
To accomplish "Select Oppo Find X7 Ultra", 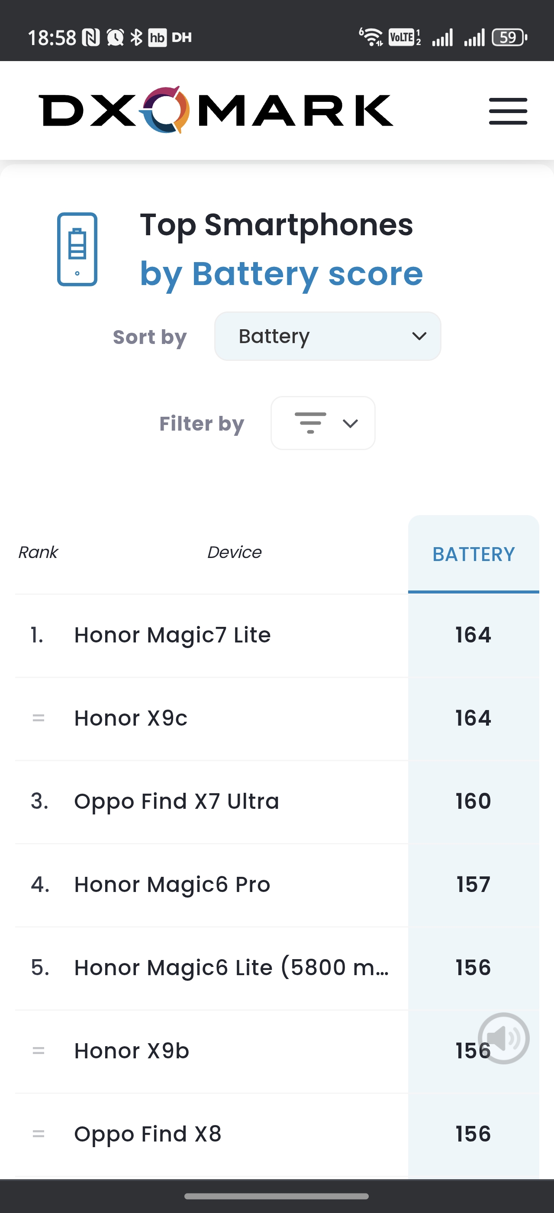I will click(177, 801).
